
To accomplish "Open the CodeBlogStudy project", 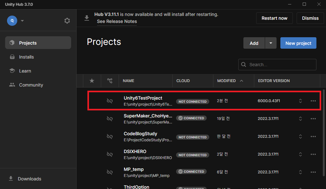I will click(x=140, y=134).
